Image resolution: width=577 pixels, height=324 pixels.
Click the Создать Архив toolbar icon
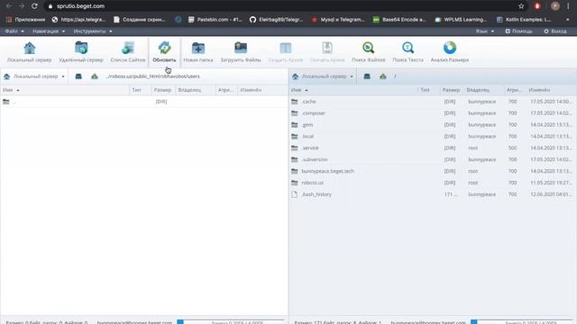pyautogui.click(x=286, y=52)
